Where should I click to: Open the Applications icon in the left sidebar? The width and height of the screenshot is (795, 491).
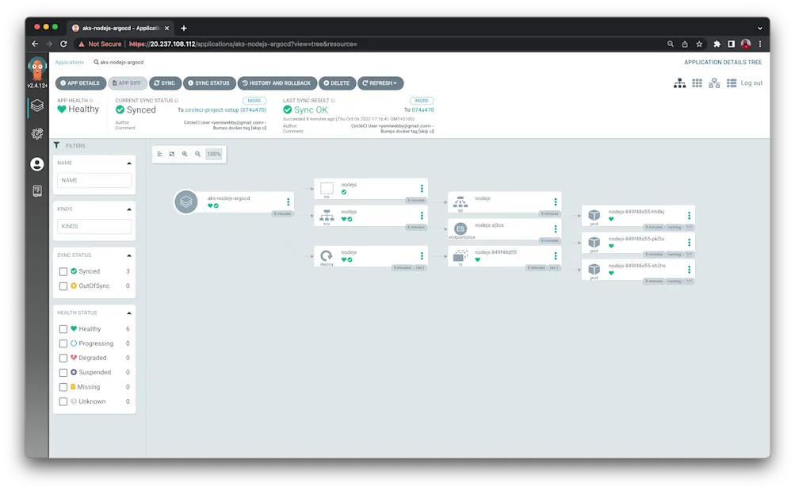[36, 104]
